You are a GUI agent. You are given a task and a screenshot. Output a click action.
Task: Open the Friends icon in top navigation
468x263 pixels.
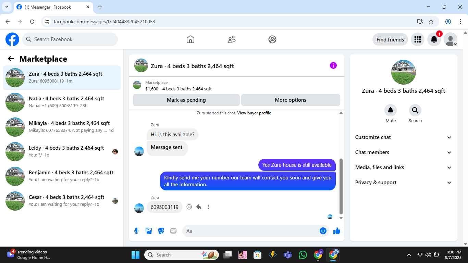232,39
